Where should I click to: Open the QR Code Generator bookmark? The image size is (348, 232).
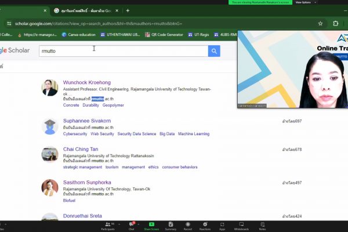[x=164, y=35]
